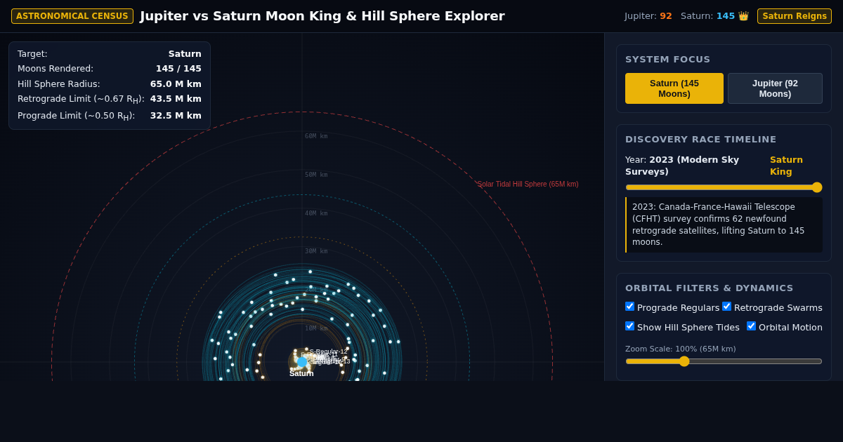Click the page title Jupiter vs Saturn Moon King
This screenshot has height=442, width=843.
pyautogui.click(x=322, y=16)
